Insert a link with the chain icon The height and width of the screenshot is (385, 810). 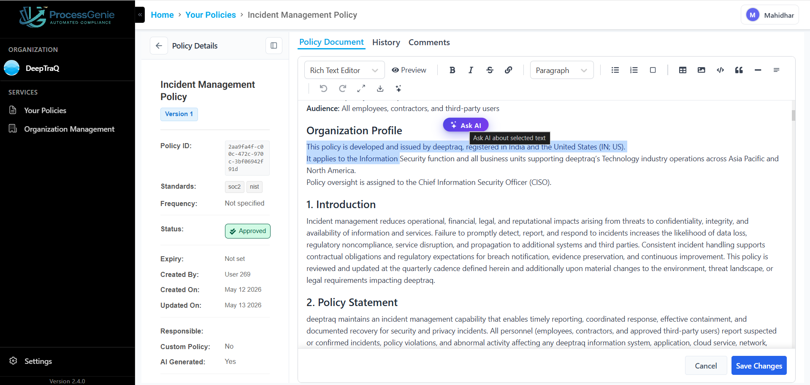pos(508,70)
